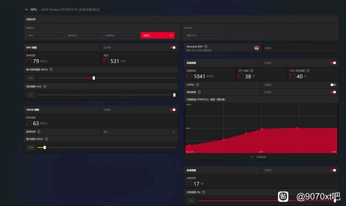
Task: Open help icon next to GPU 温度
Action: coord(252,71)
